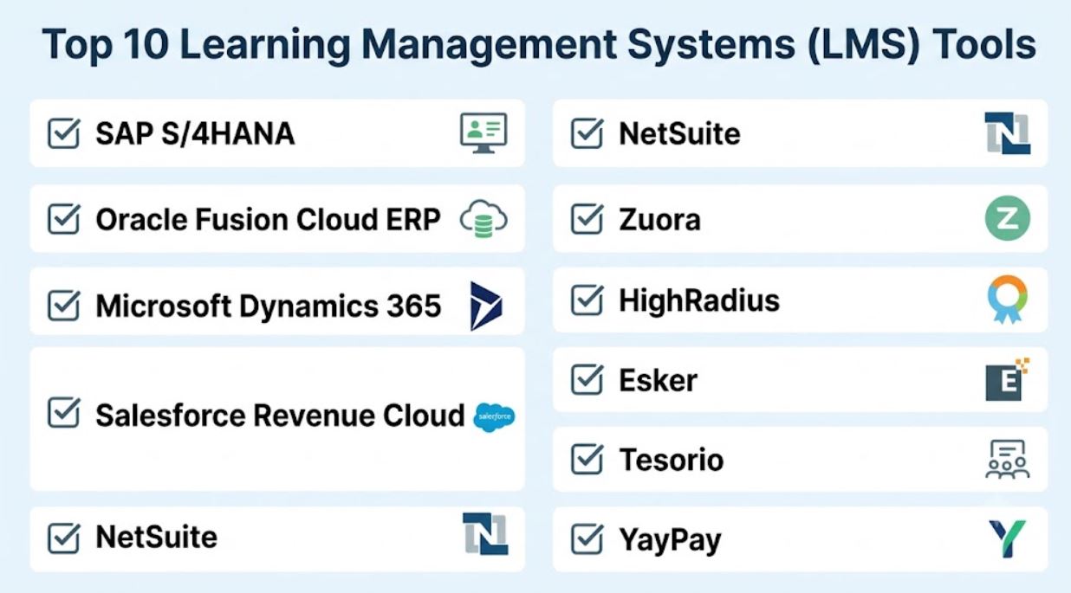The image size is (1071, 593).
Task: Click the "Microsoft Dynamics 365" label
Action: (x=269, y=306)
